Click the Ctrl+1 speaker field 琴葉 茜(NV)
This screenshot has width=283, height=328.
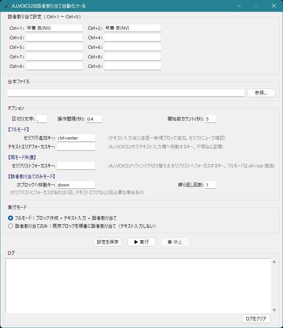(x=54, y=28)
